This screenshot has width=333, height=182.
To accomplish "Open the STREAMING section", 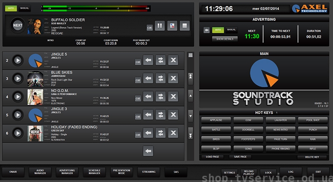I will click(x=149, y=172).
